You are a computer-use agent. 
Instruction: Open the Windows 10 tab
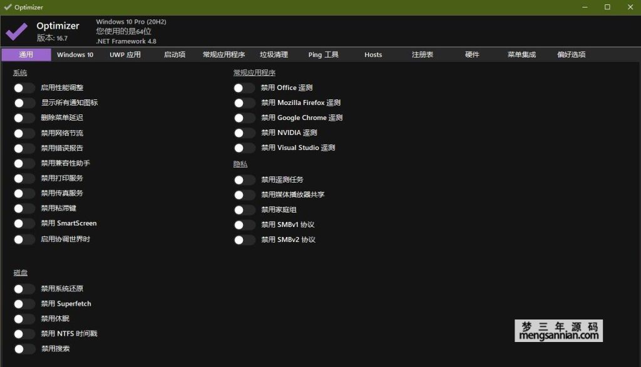click(x=75, y=54)
